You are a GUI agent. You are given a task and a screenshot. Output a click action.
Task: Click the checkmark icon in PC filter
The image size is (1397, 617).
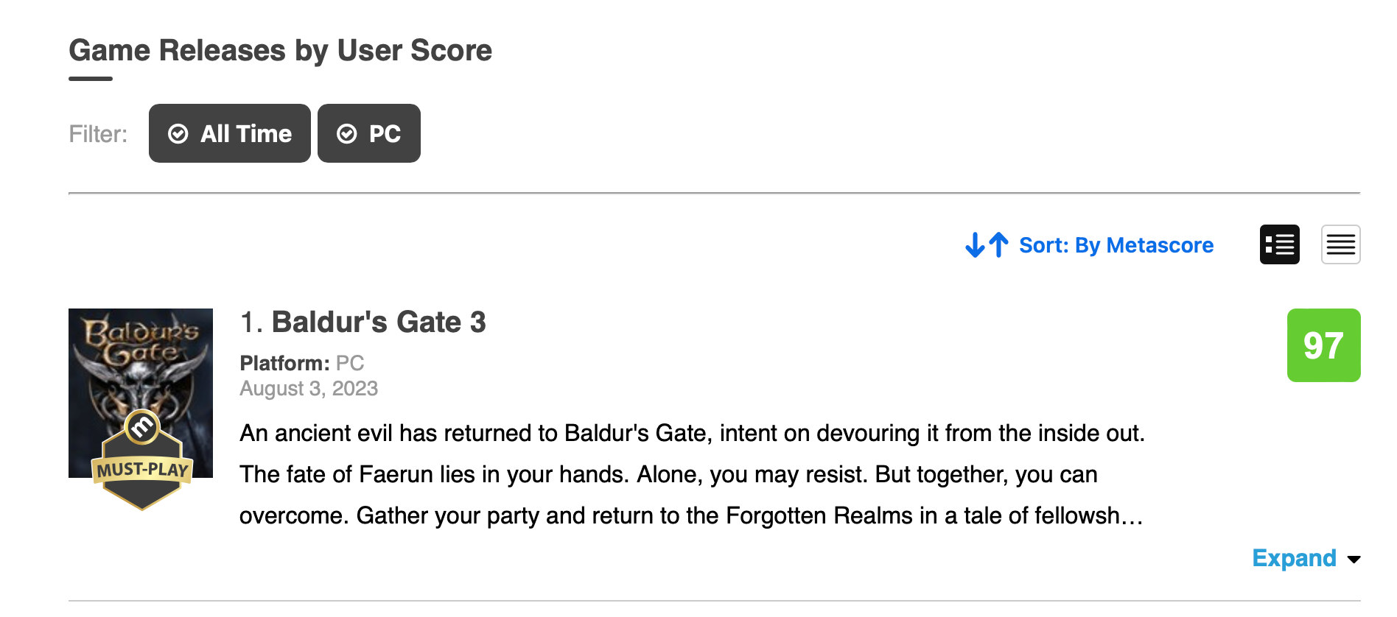347,134
